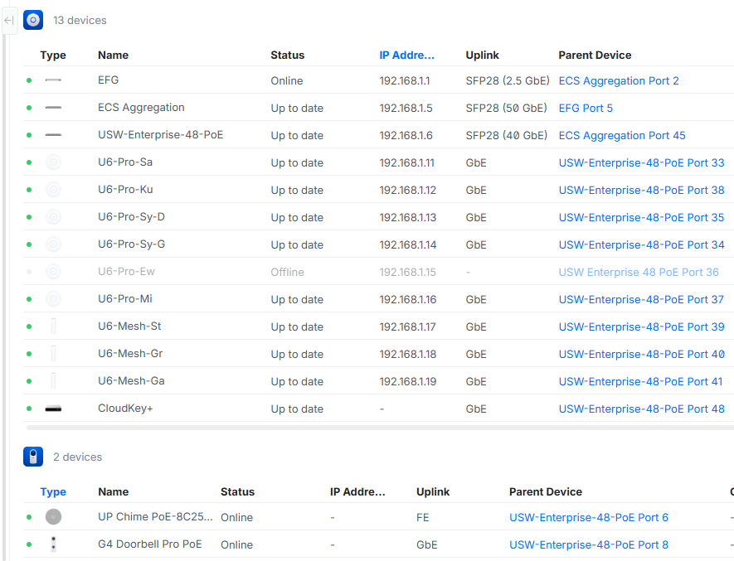Click the collapse sidebar arrow icon

tap(9, 20)
